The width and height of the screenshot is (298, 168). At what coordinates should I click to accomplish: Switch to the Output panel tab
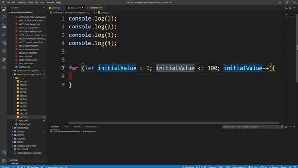pyautogui.click(x=66, y=127)
